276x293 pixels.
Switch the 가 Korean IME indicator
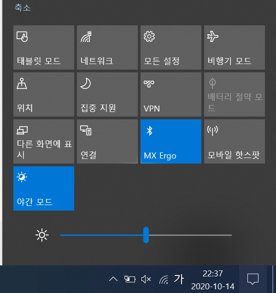179,279
